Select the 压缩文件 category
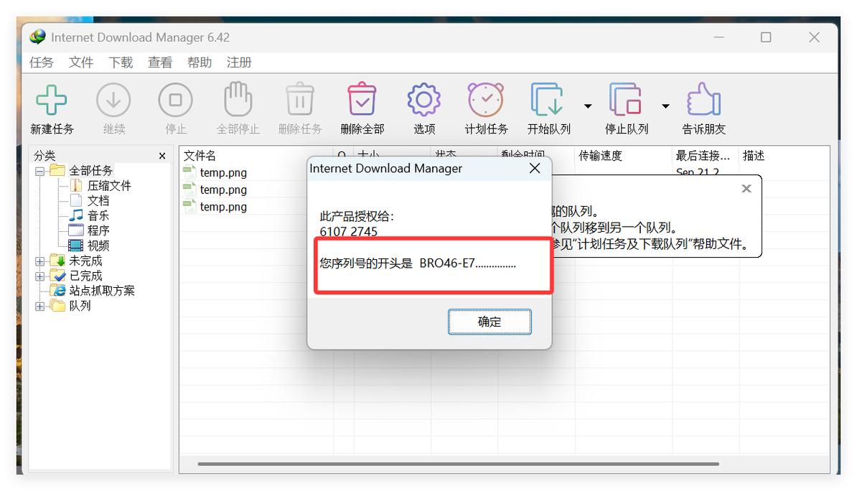Screen dimensions: 857x491 point(109,186)
